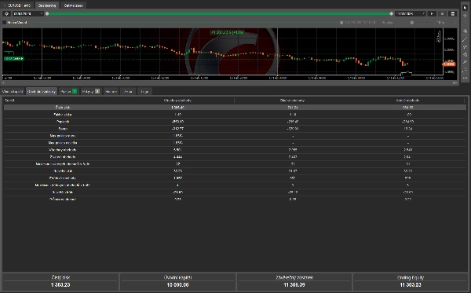Stop the backtest with the stop button
471x293 pixels.
442,14
